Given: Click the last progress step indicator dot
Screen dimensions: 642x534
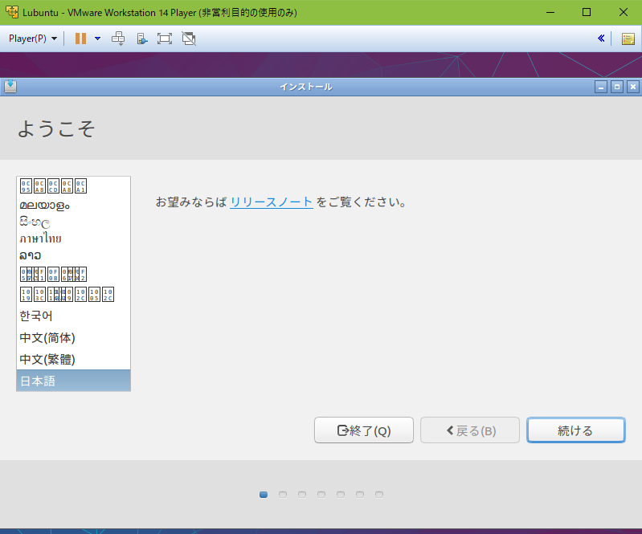Looking at the screenshot, I should coord(379,495).
